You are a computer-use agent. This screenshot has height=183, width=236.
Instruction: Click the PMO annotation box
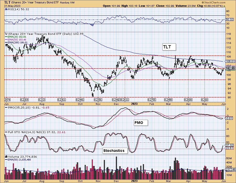tap(141, 123)
